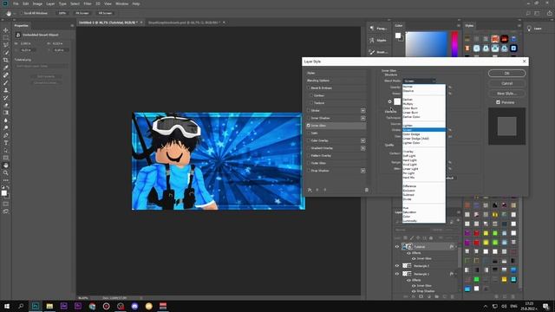The width and height of the screenshot is (555, 312).
Task: Toggle the Inner Glow checkbox
Action: click(x=309, y=126)
